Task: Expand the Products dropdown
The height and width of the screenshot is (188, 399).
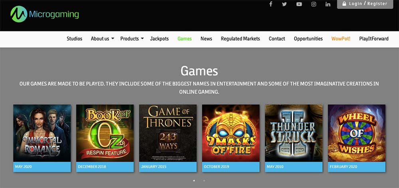Action: [132, 39]
